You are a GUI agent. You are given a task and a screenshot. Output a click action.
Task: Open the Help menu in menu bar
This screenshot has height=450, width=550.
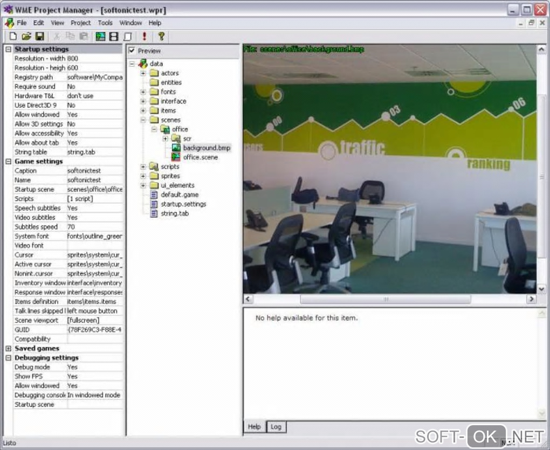(x=155, y=23)
